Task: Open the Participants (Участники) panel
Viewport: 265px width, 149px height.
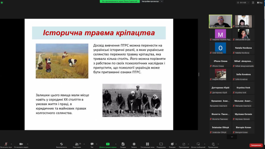Action: (x=77, y=144)
